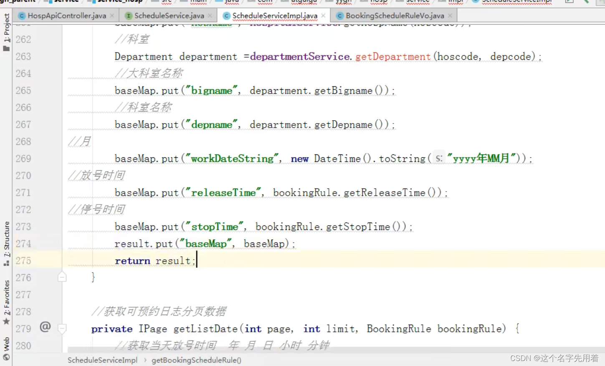
Task: Click the //放号时间 comment
Action: click(96, 175)
